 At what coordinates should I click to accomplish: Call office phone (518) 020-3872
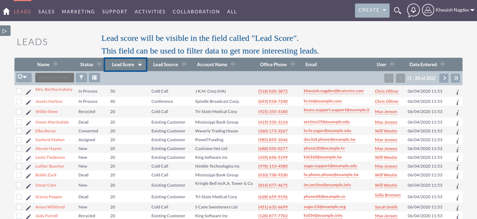click(273, 91)
